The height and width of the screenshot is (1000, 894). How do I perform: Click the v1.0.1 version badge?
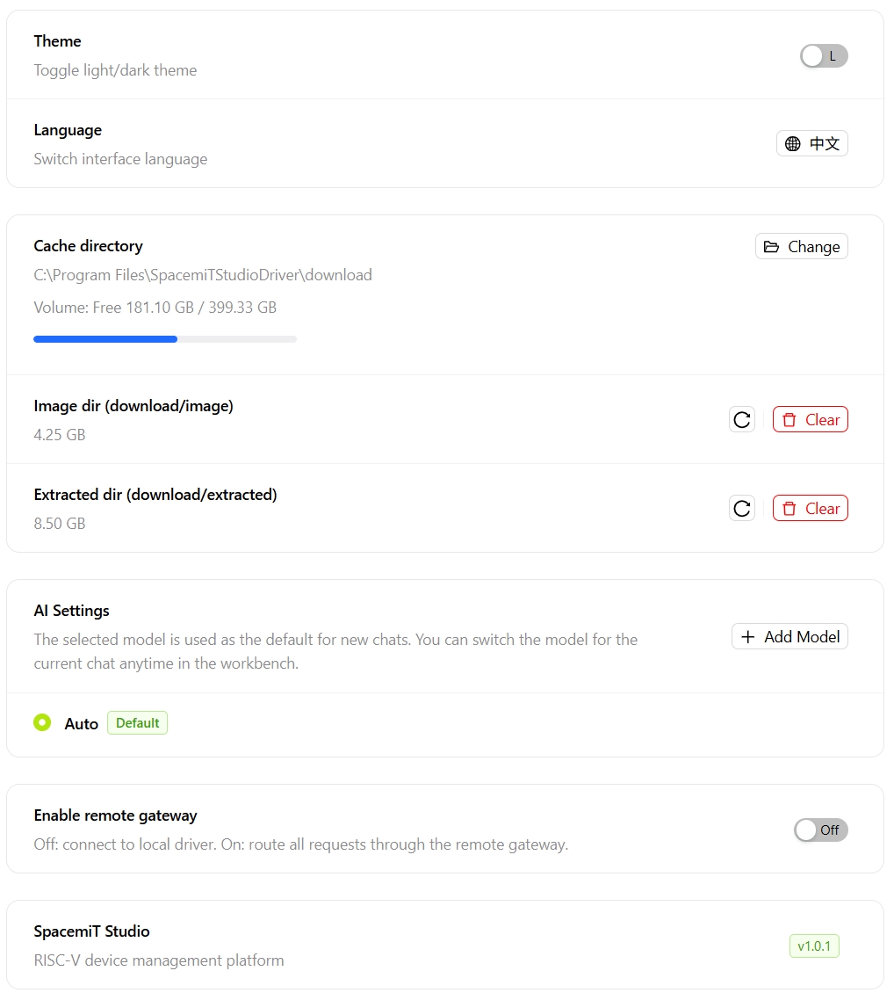click(x=814, y=946)
